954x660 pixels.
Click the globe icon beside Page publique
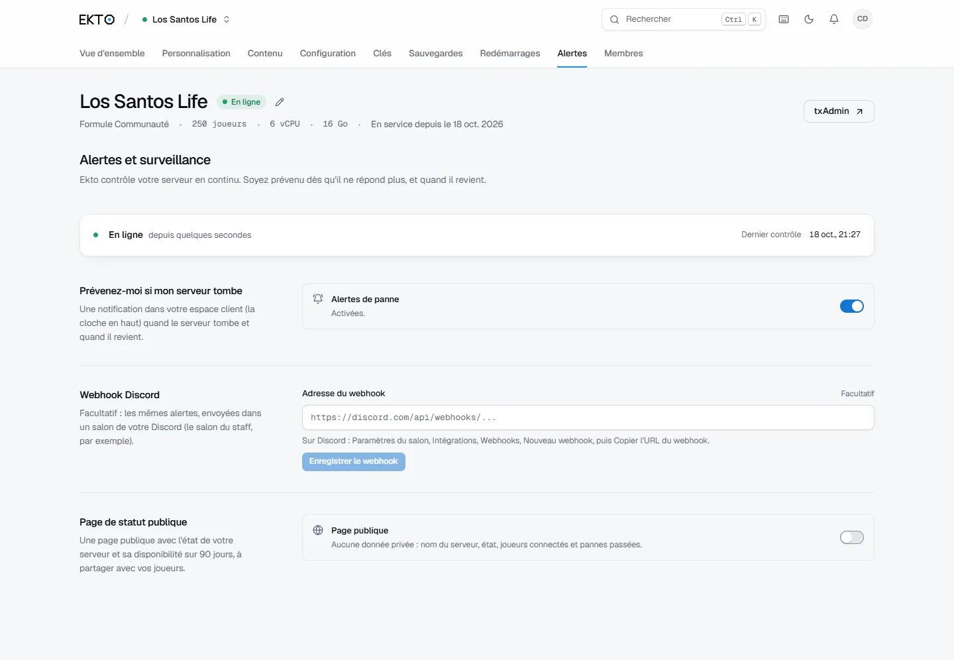tap(318, 530)
